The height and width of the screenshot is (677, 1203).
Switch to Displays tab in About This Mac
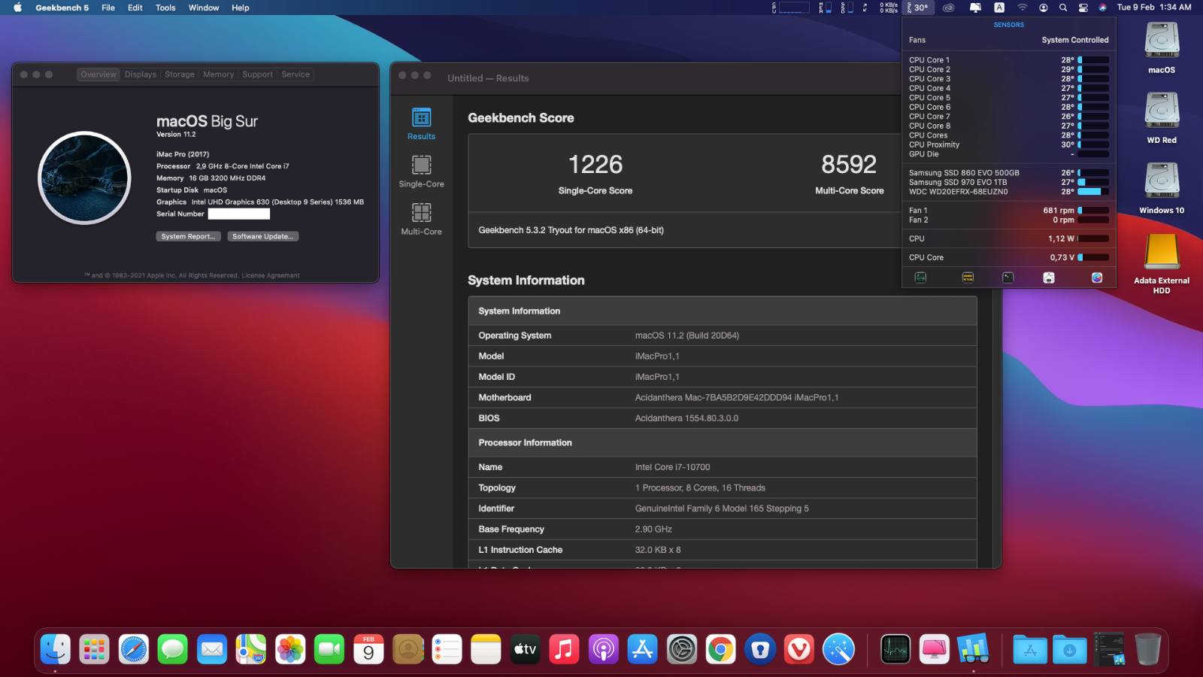(141, 74)
